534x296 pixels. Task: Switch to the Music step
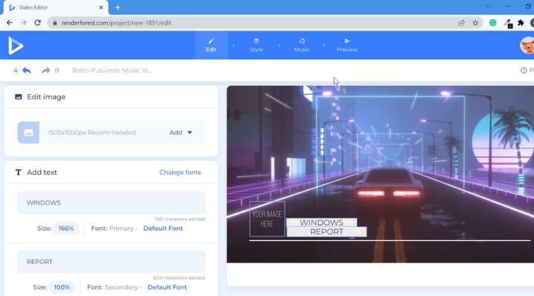(301, 45)
